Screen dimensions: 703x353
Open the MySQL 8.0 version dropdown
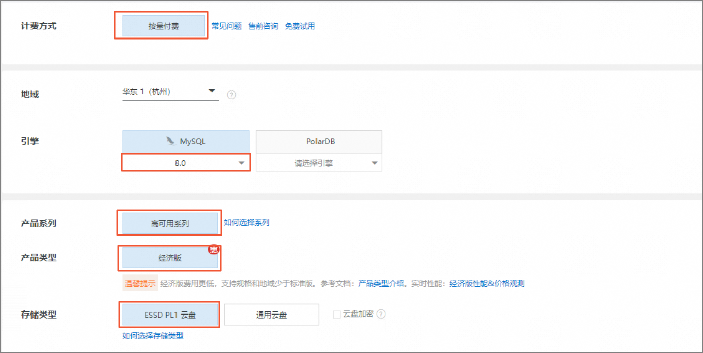[x=186, y=163]
